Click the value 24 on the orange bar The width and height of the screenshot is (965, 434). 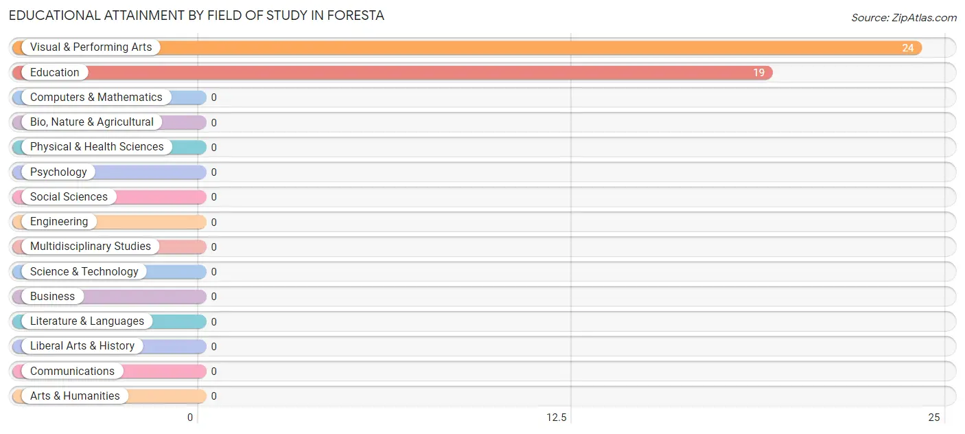908,48
